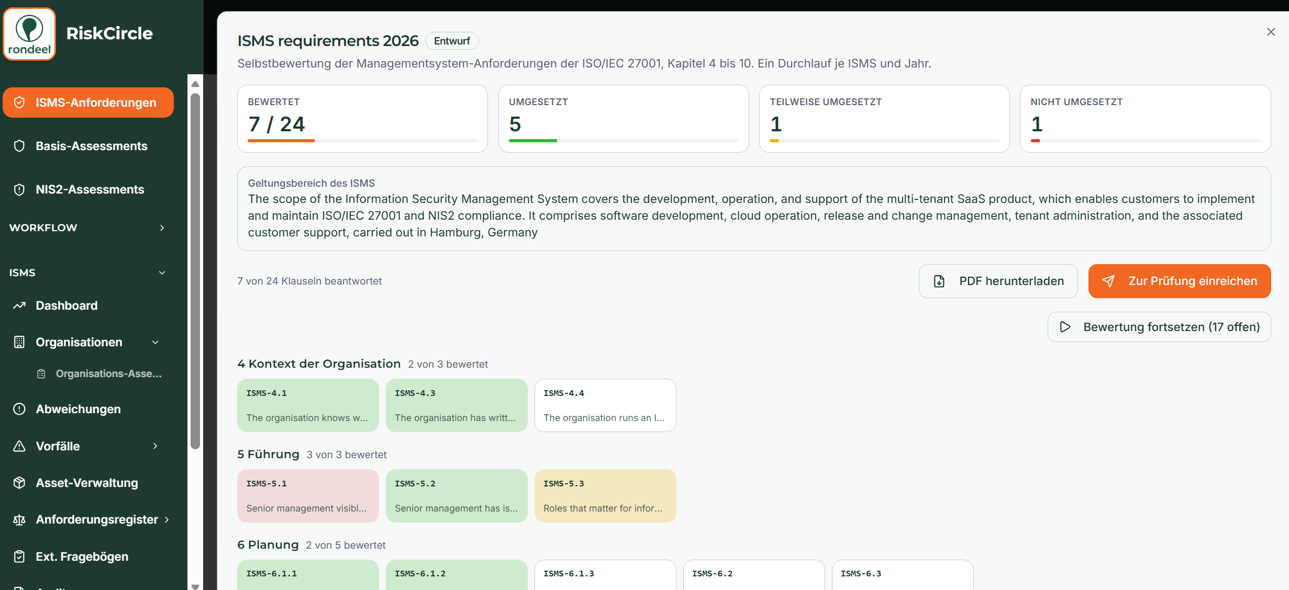Close the ISMS requirements dialog
1289x590 pixels.
[x=1271, y=32]
